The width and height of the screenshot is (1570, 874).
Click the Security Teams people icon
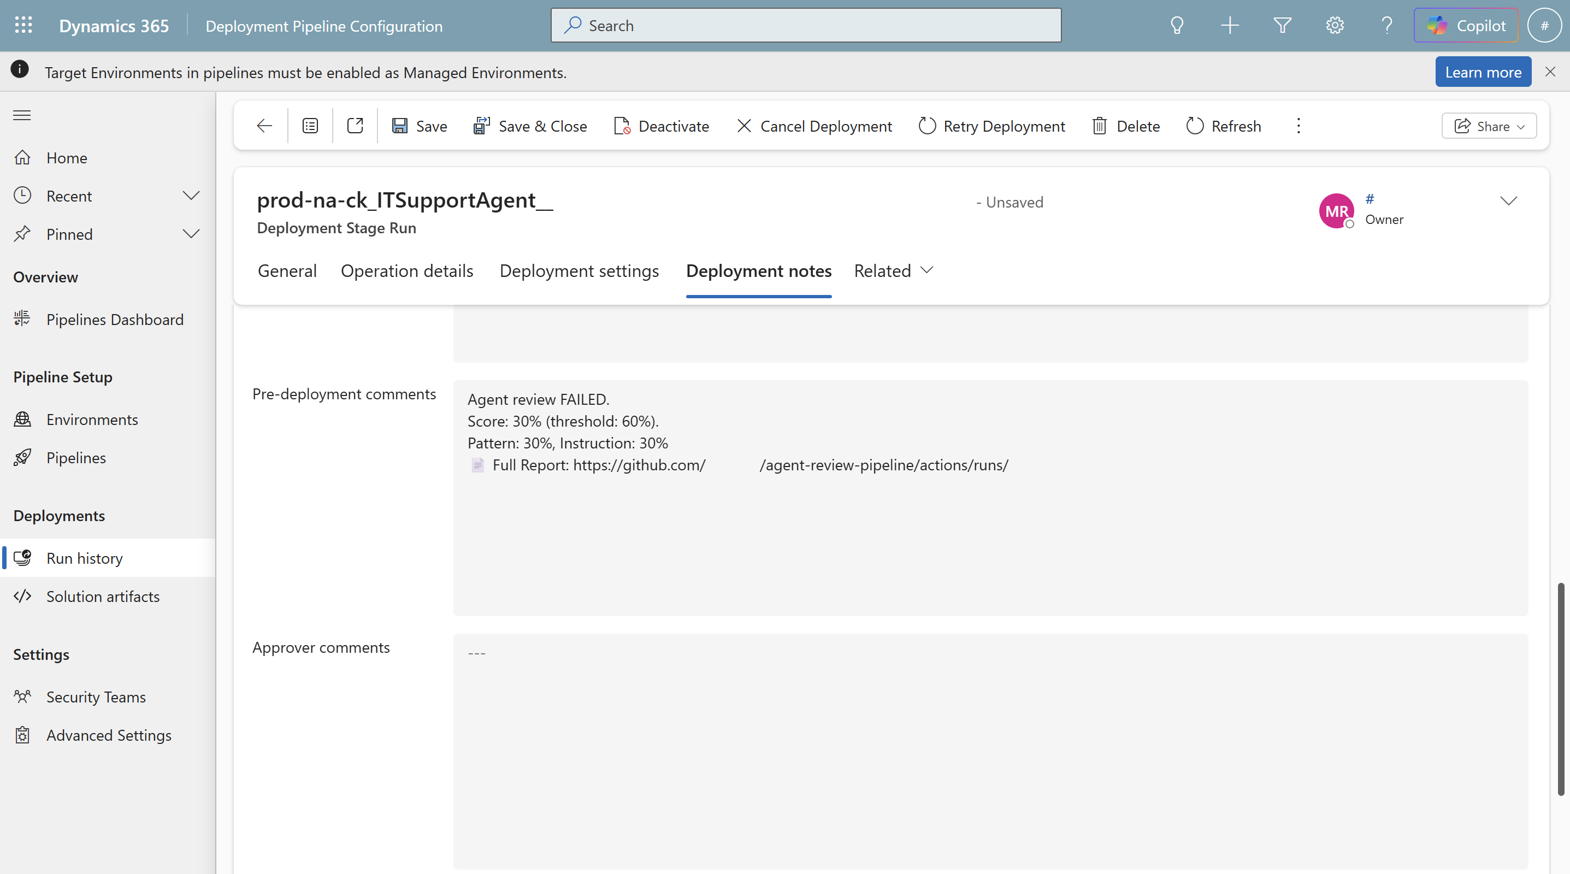(x=22, y=696)
